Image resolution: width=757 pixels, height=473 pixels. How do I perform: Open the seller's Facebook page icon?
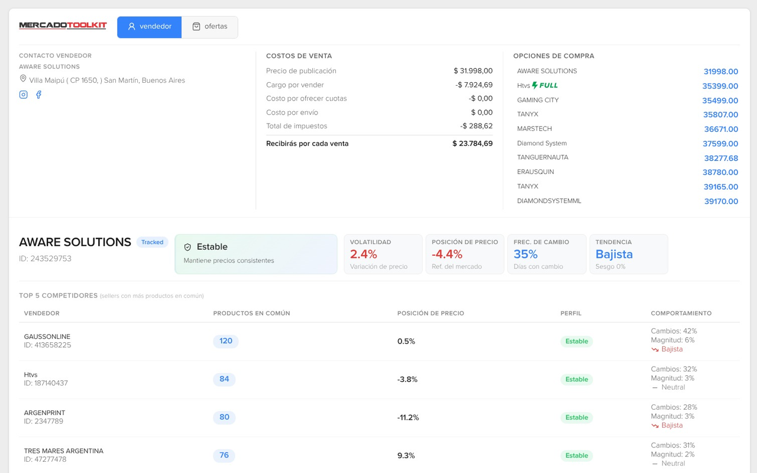point(38,95)
